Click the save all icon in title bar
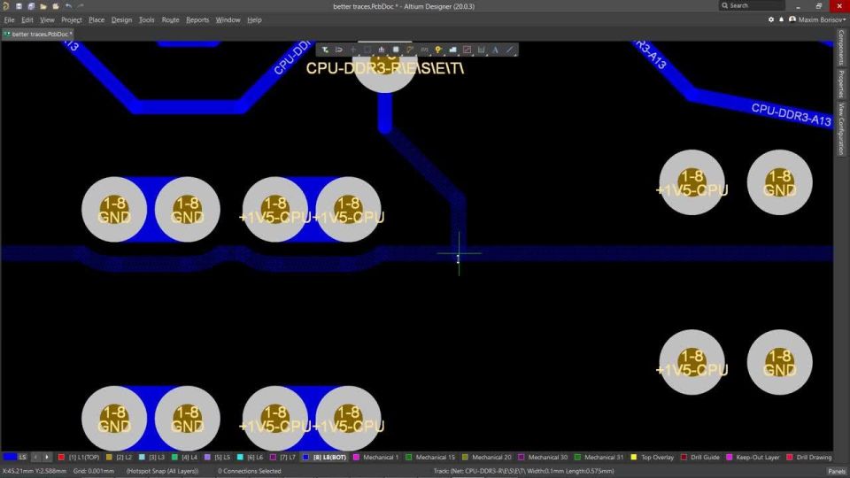Screen dimensions: 850x478 pos(31,6)
